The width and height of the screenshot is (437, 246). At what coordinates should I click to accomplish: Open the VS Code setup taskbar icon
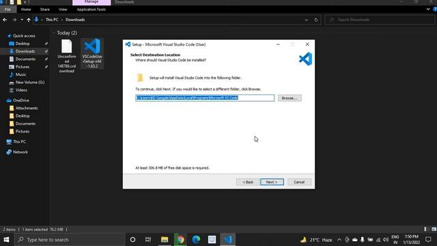pos(227,240)
